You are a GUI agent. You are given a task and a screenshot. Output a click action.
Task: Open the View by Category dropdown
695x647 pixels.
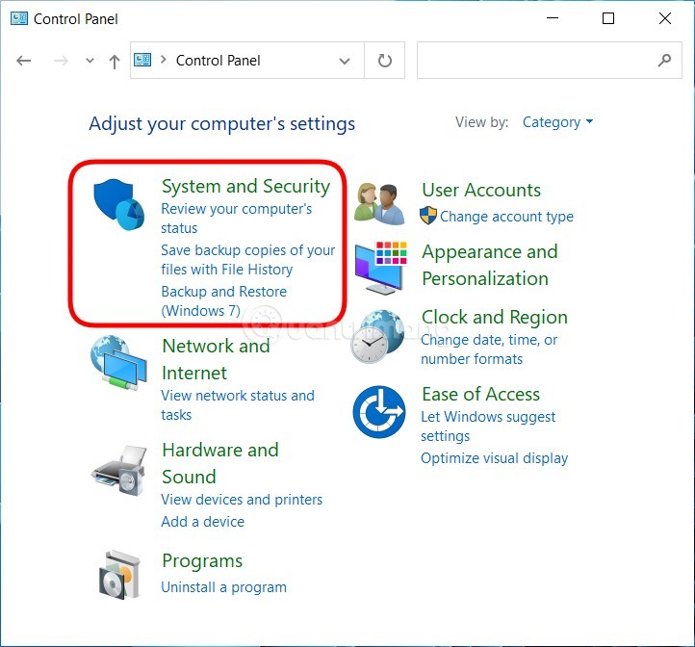click(557, 122)
